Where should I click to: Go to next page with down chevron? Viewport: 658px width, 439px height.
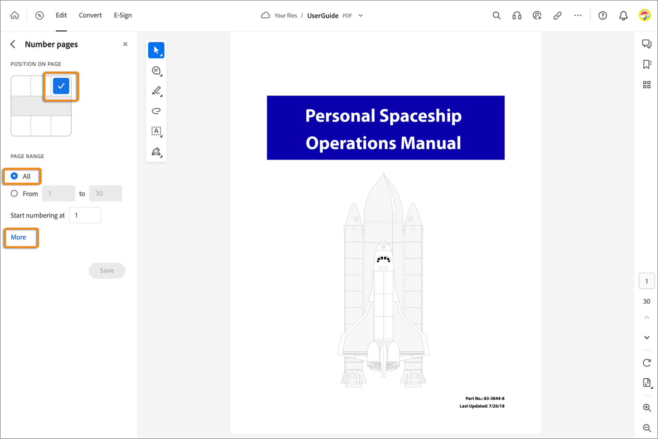click(x=646, y=338)
